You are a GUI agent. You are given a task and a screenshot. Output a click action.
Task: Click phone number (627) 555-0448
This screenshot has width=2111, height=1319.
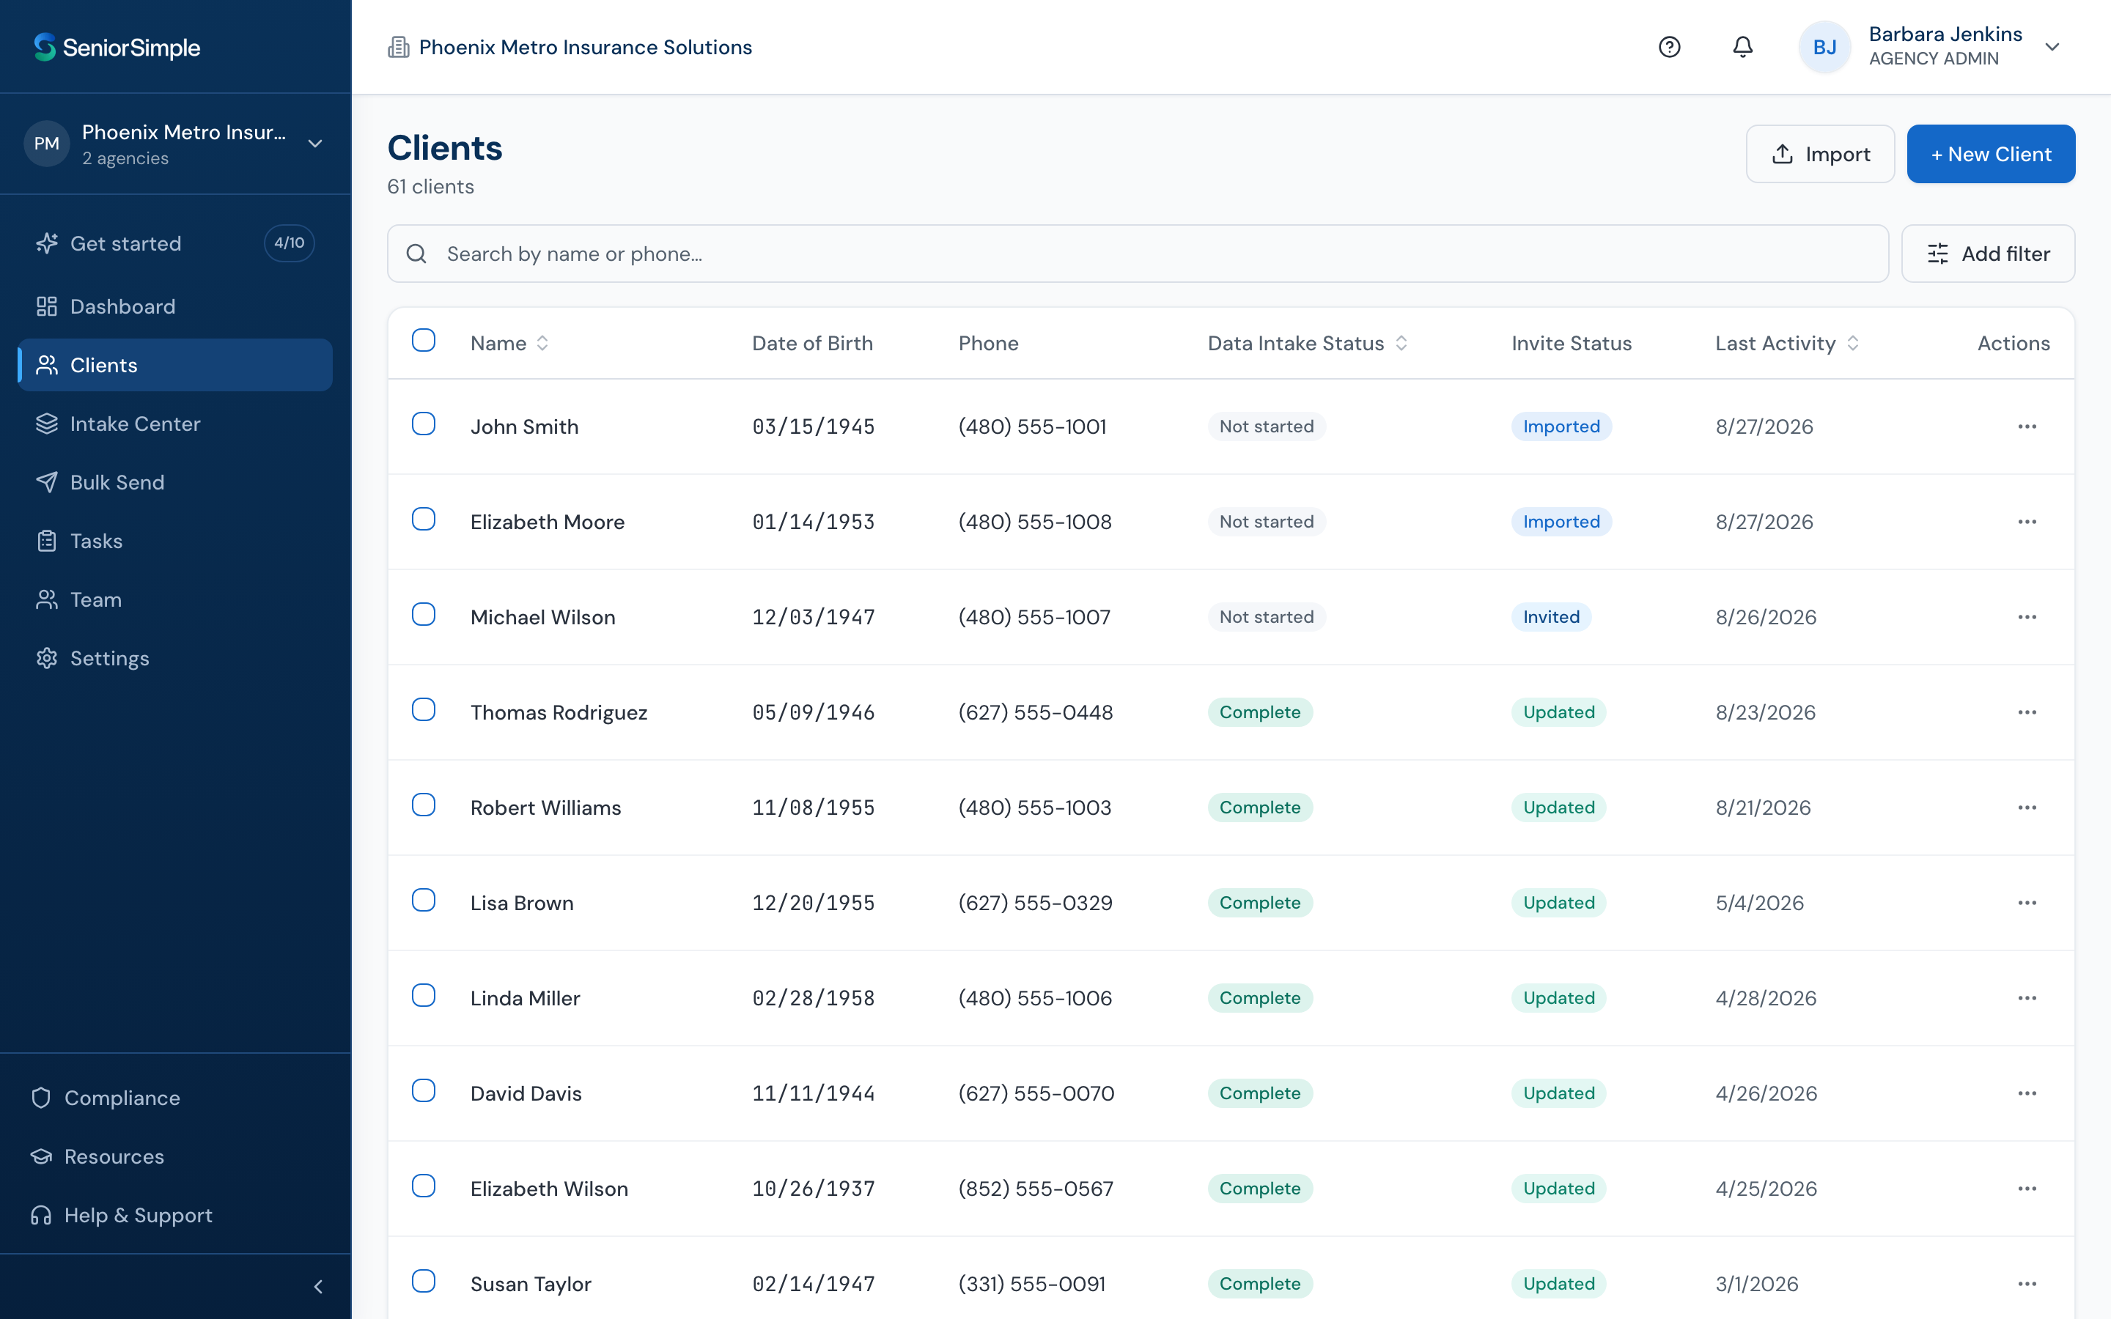(1036, 712)
